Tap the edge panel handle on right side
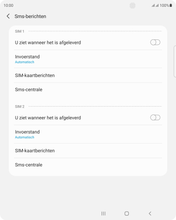176x220 pixels. (175, 61)
